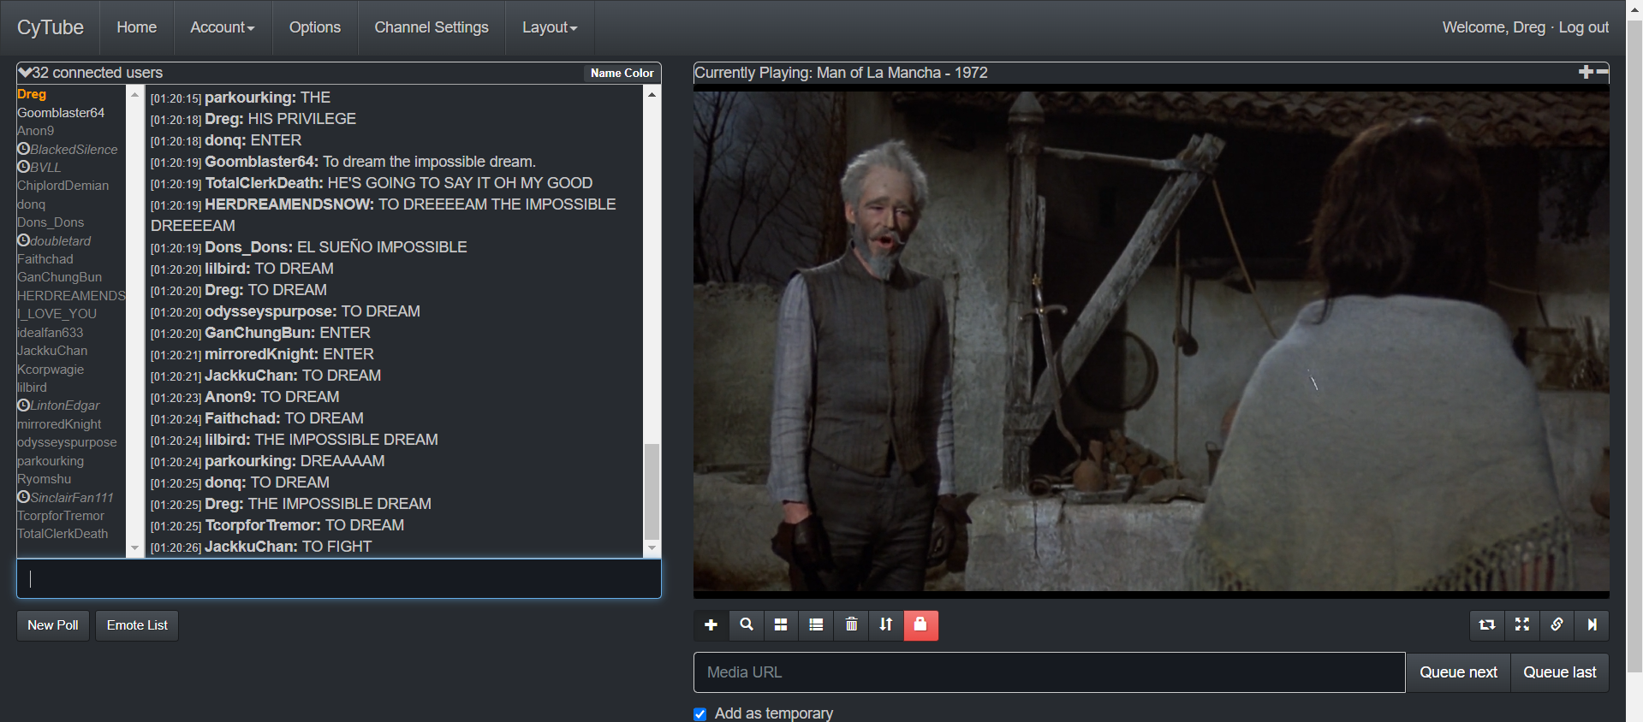This screenshot has height=722, width=1643.
Task: Click parkourking's 'DREAAAAM' chat message
Action: pyautogui.click(x=342, y=461)
